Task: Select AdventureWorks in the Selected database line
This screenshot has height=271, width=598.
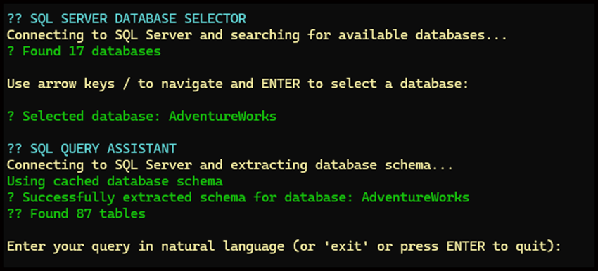Action: [x=223, y=116]
